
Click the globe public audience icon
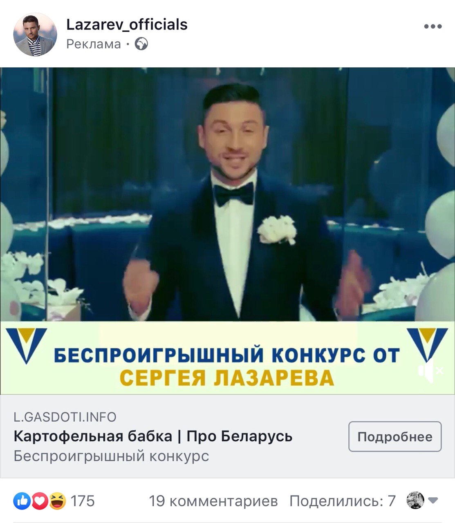[141, 44]
